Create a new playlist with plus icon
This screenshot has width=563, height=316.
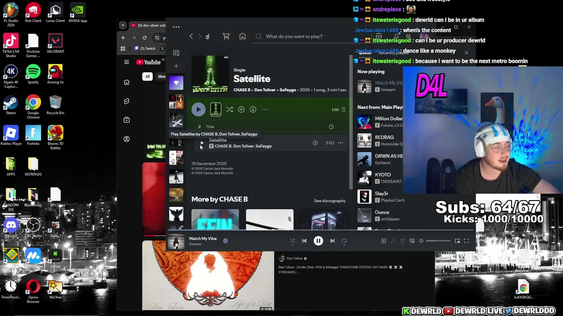tap(176, 66)
